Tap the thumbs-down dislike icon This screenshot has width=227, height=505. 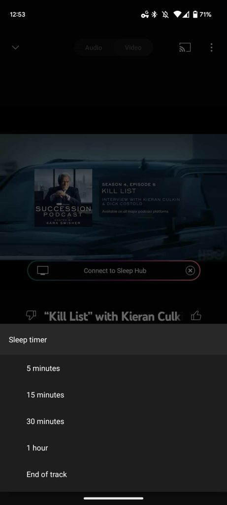point(31,316)
